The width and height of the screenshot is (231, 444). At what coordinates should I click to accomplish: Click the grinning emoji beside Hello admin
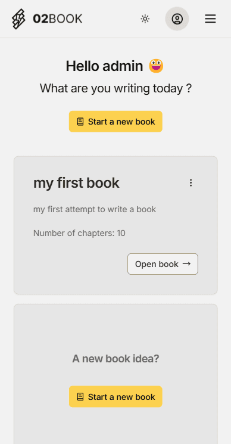click(157, 66)
